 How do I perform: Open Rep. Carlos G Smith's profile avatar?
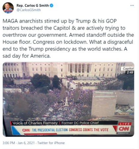8,8
